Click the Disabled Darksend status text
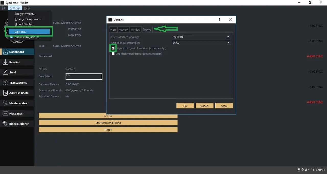 pyautogui.click(x=70, y=69)
